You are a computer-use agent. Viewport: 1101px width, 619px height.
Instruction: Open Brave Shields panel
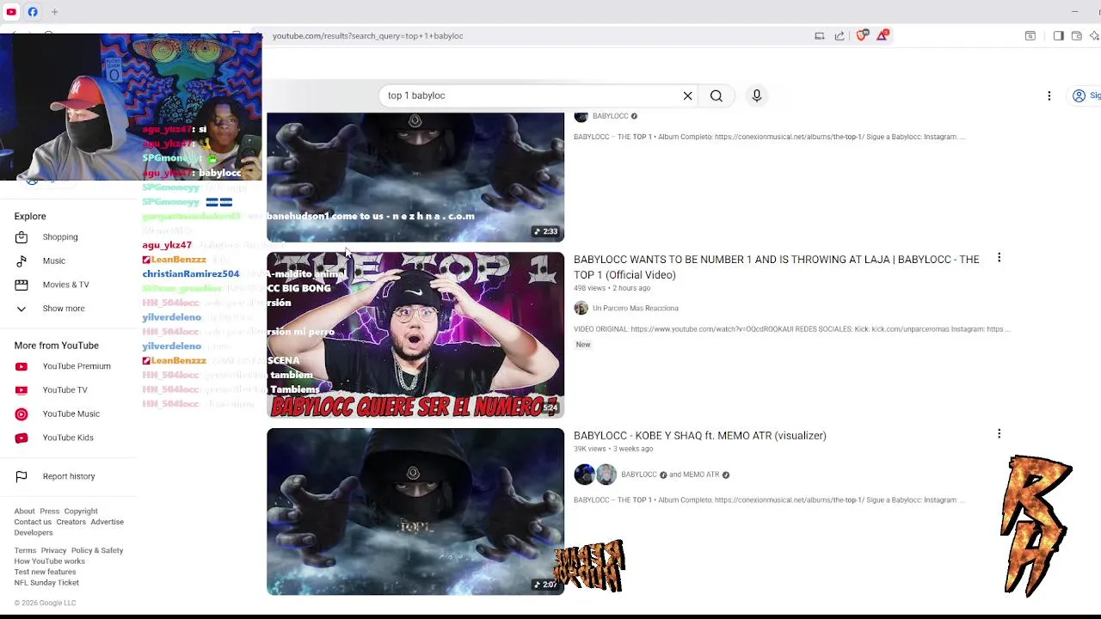click(862, 35)
